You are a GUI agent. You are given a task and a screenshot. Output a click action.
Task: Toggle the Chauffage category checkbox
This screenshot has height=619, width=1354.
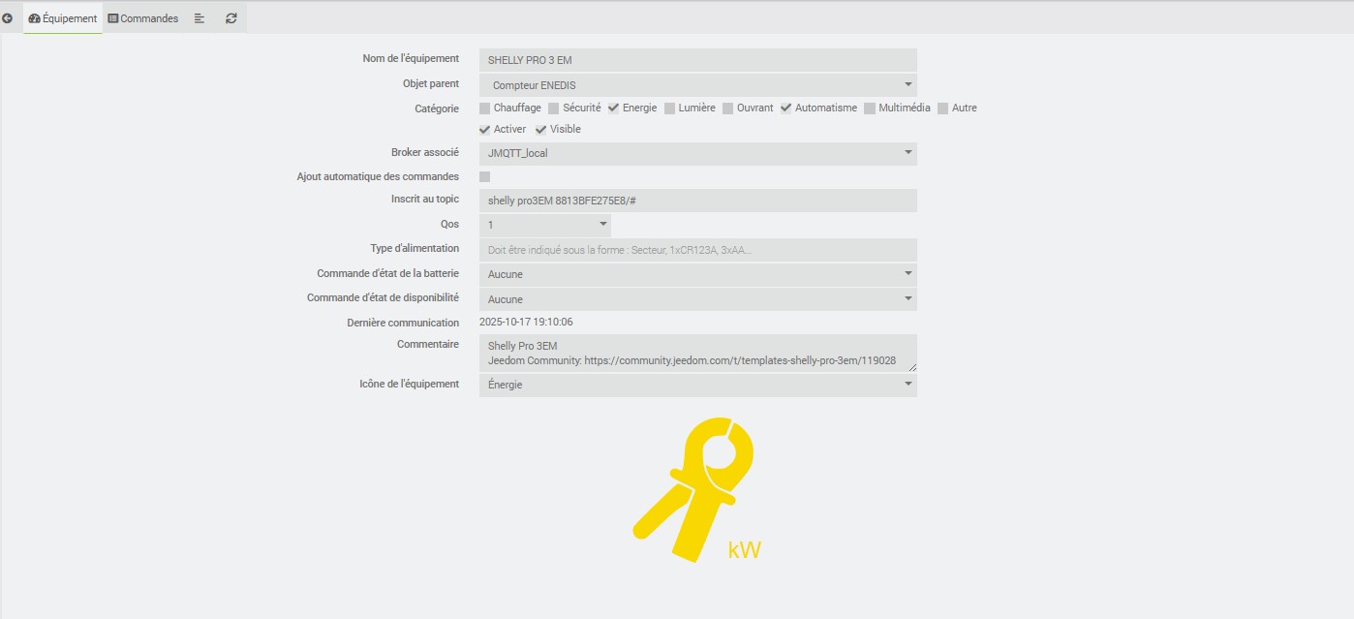(485, 108)
